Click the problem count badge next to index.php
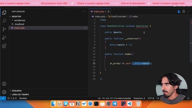 pyautogui.click(x=85, y=28)
